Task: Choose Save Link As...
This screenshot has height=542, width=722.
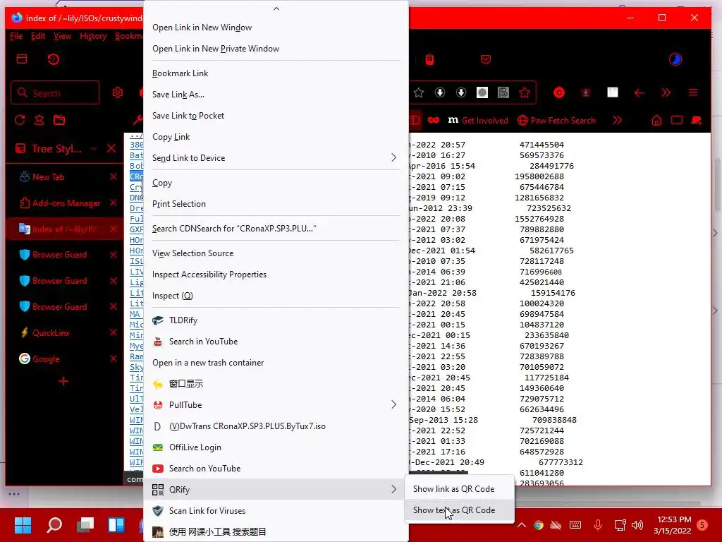Action: pyautogui.click(x=178, y=95)
